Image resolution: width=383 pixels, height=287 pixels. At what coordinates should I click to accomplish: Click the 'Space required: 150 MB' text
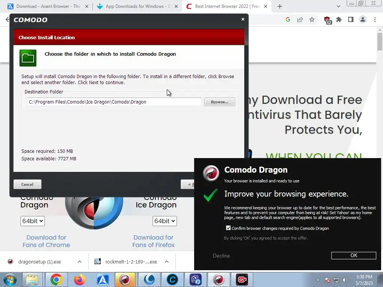click(47, 151)
